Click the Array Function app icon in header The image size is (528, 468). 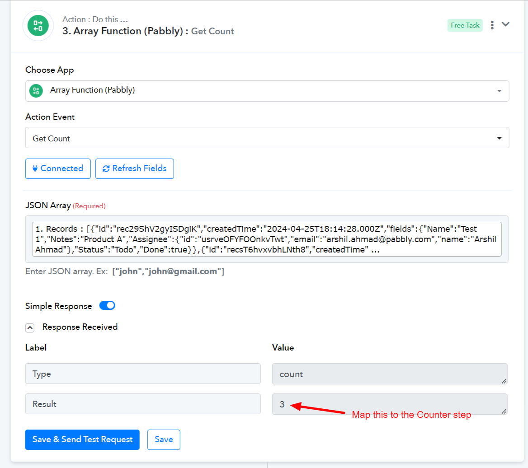click(x=38, y=26)
